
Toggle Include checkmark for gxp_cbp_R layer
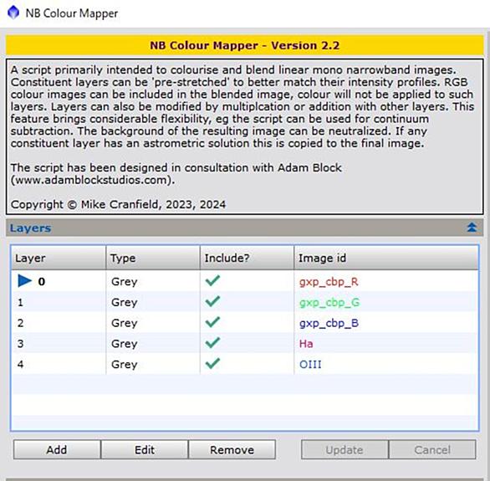[x=212, y=281]
